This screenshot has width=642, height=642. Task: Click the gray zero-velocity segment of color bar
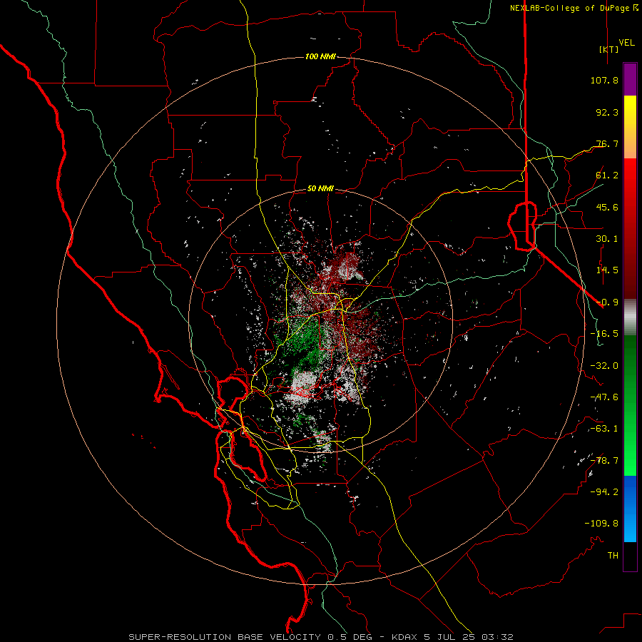tap(630, 317)
